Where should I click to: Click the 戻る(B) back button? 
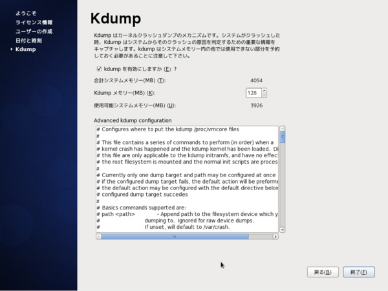click(323, 272)
